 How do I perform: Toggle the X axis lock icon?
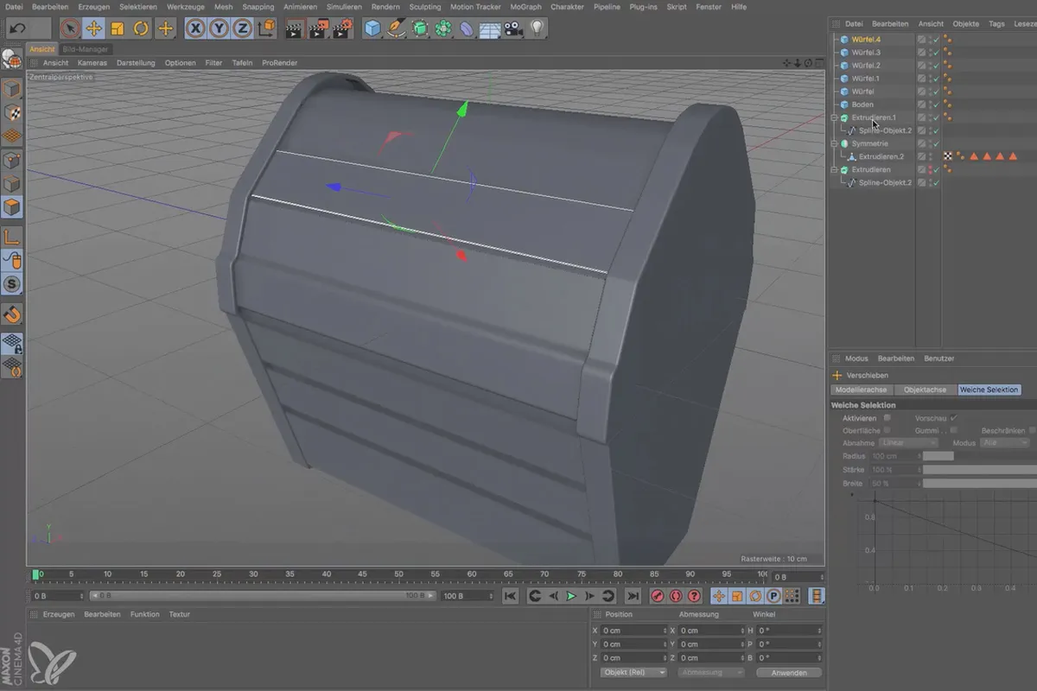[x=196, y=29]
